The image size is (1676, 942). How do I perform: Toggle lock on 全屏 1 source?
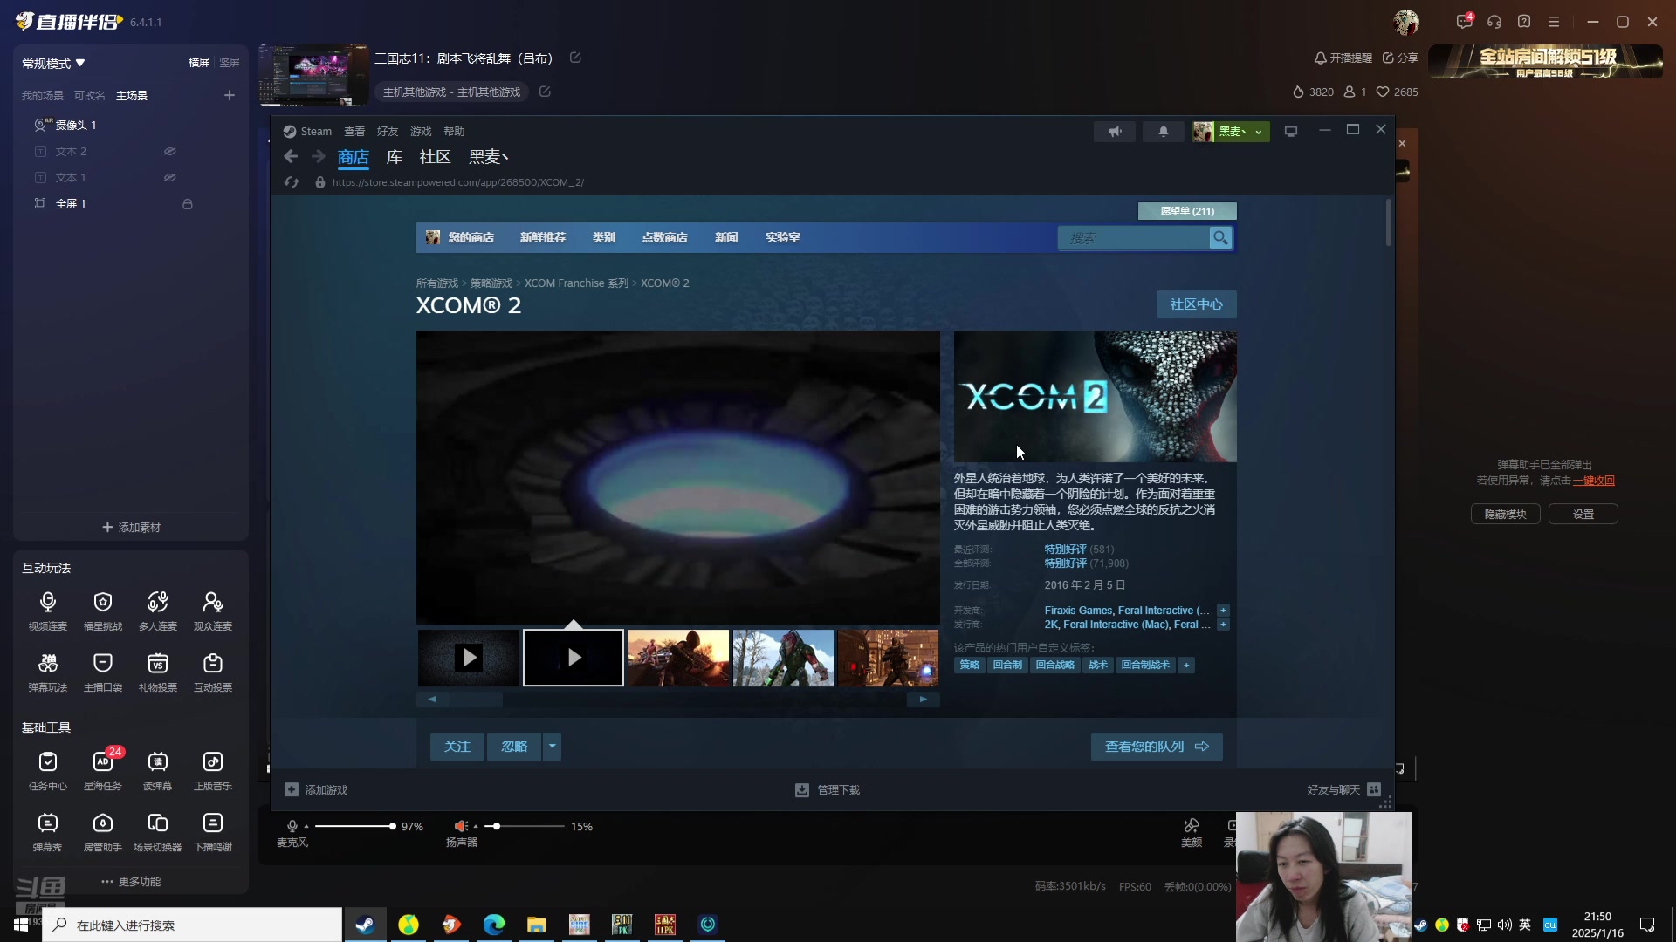click(x=187, y=204)
